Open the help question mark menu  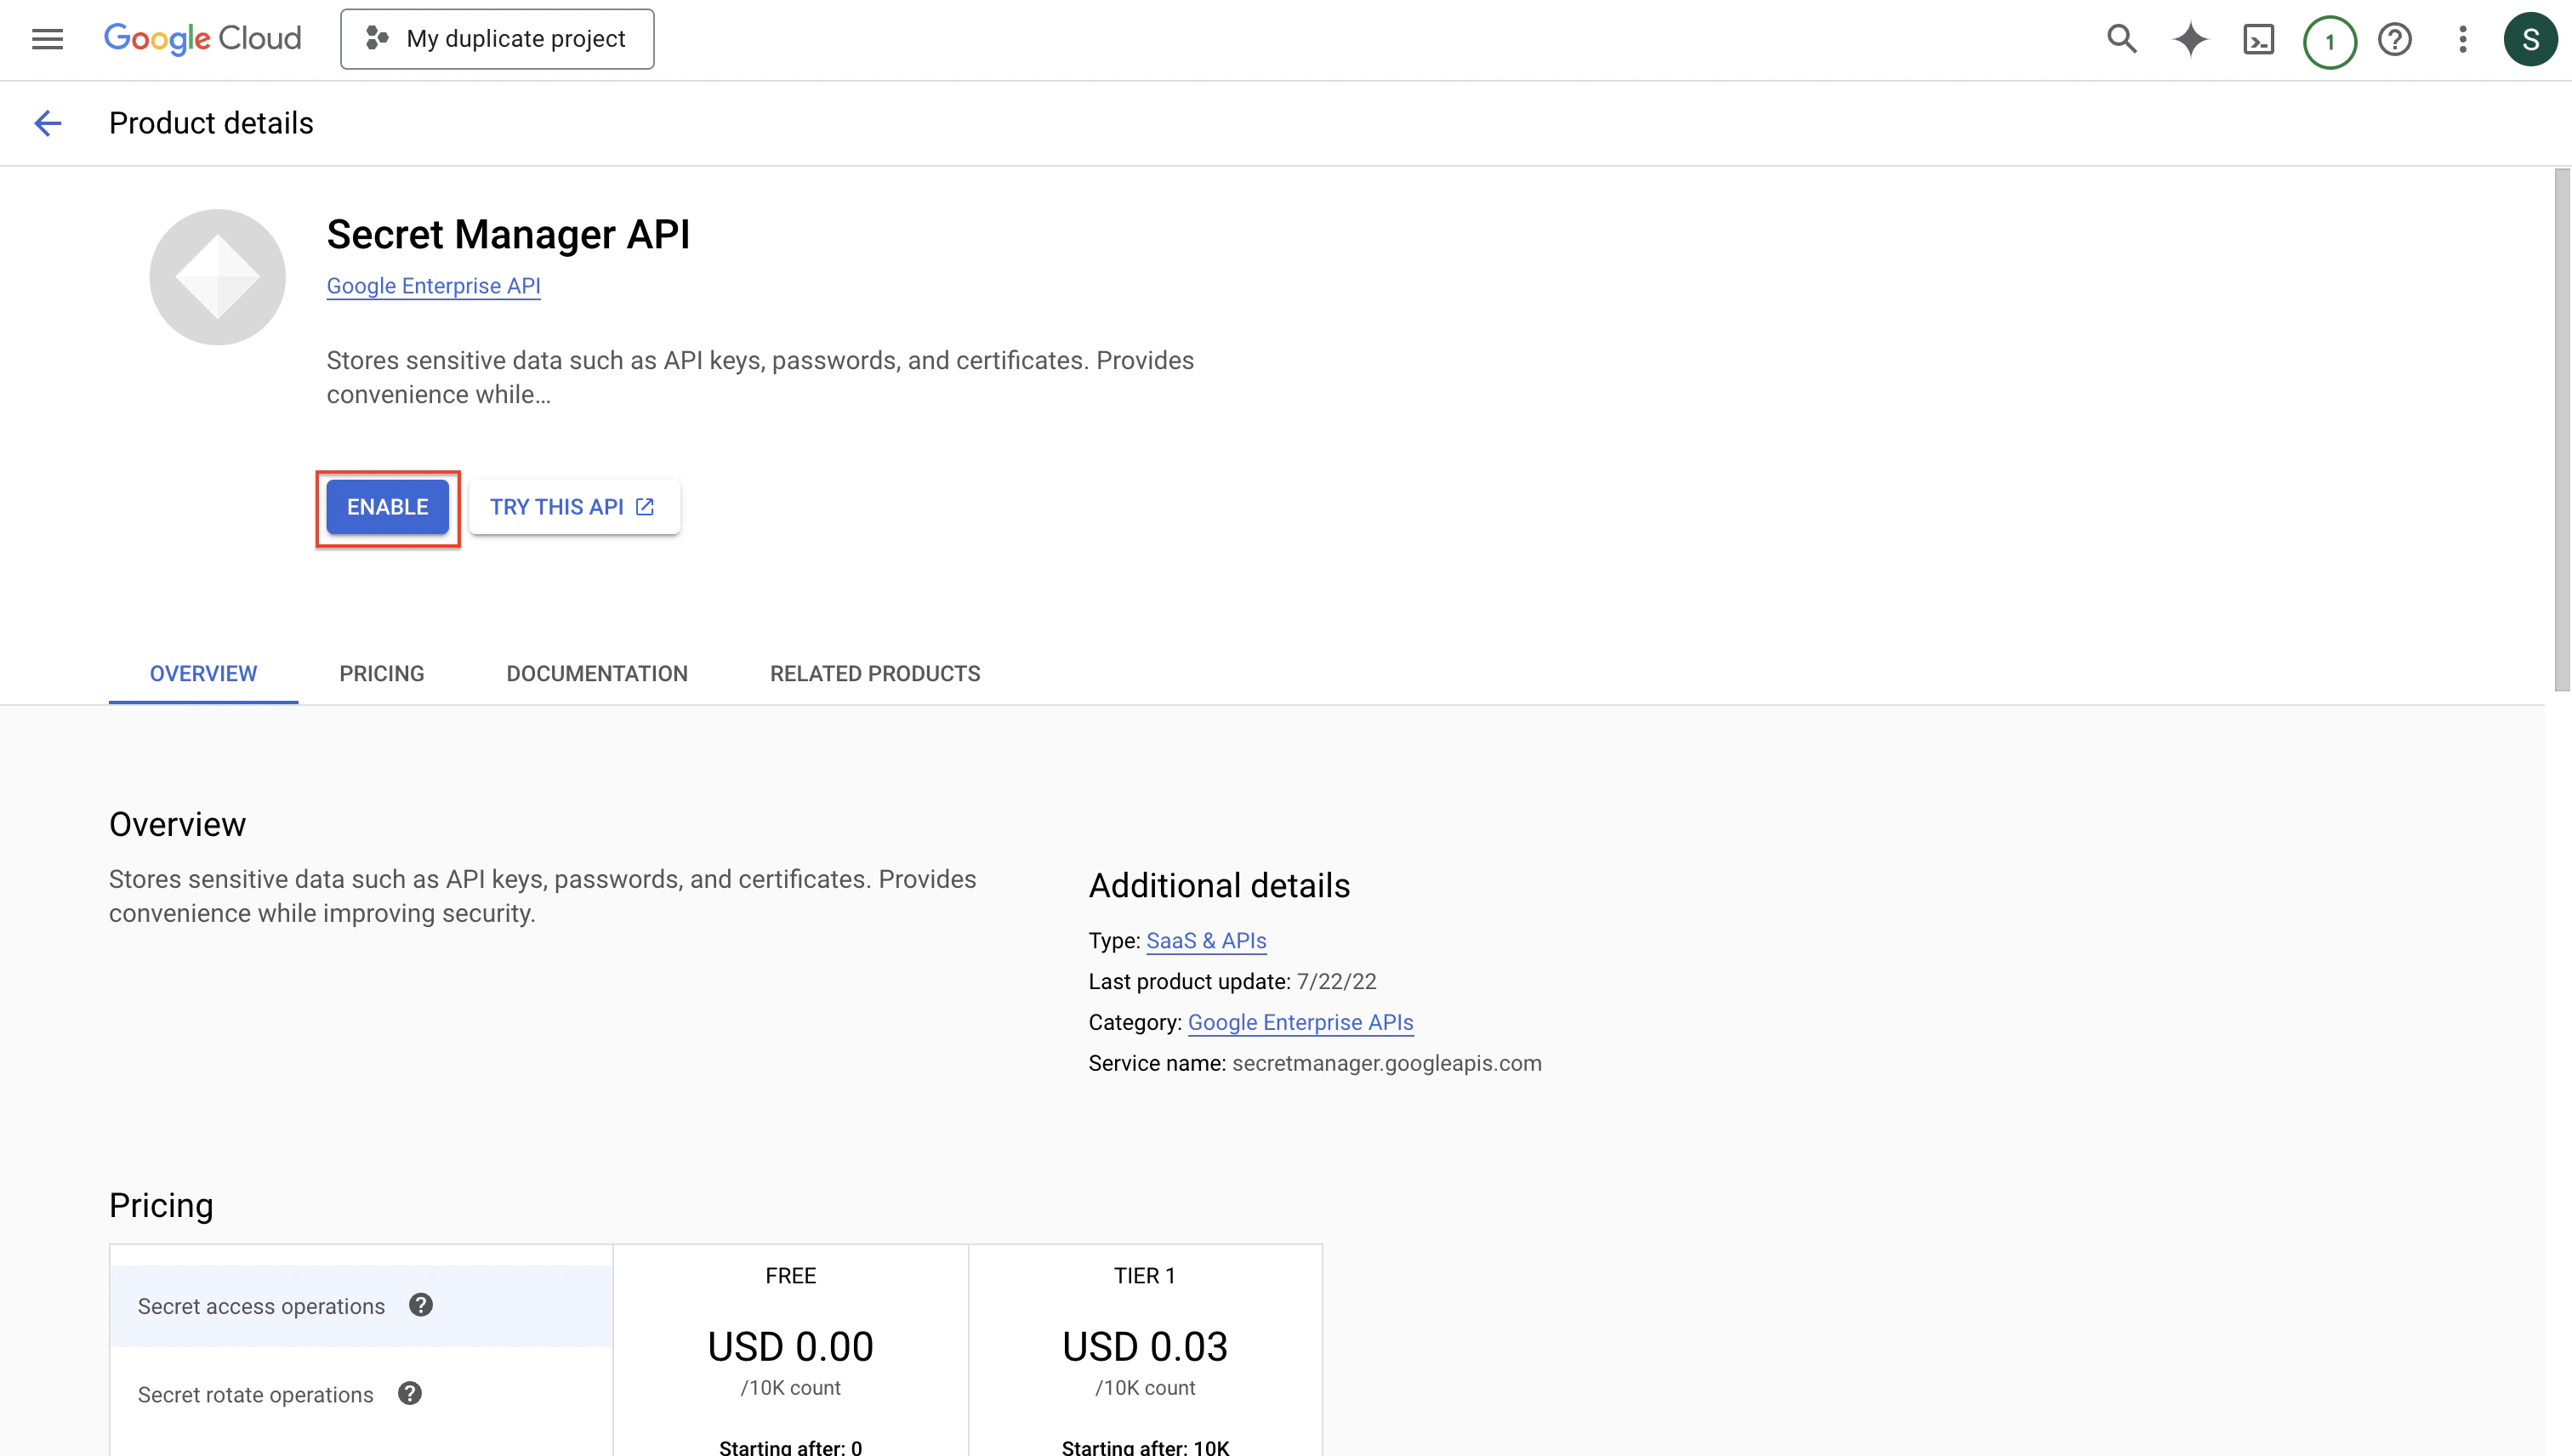pyautogui.click(x=2395, y=39)
